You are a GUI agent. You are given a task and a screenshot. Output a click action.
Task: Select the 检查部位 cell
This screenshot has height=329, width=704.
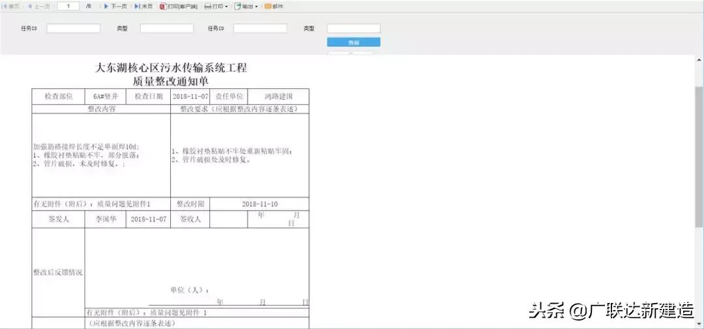59,96
